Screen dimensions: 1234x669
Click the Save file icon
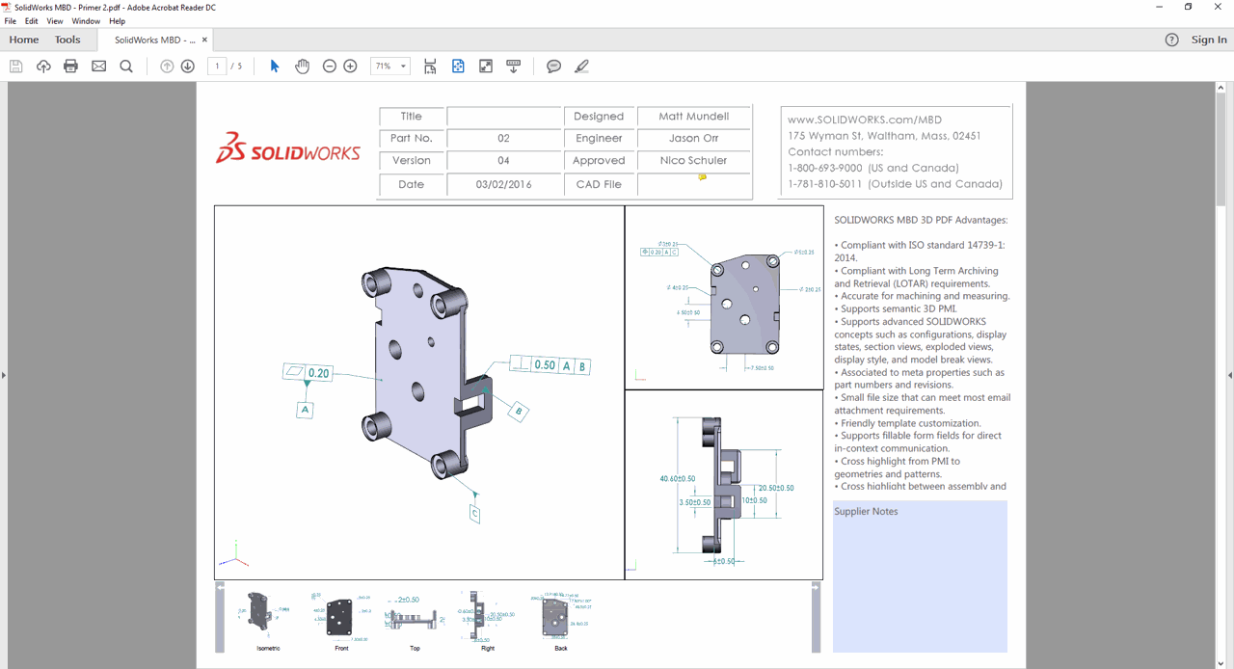pos(15,67)
